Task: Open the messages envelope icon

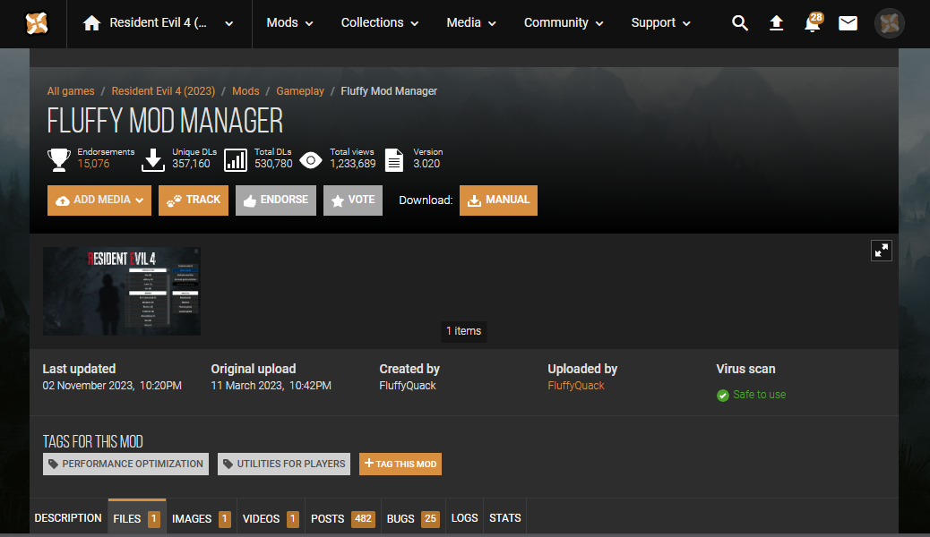Action: (848, 23)
